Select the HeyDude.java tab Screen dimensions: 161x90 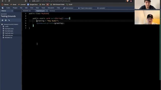click(x=40, y=11)
